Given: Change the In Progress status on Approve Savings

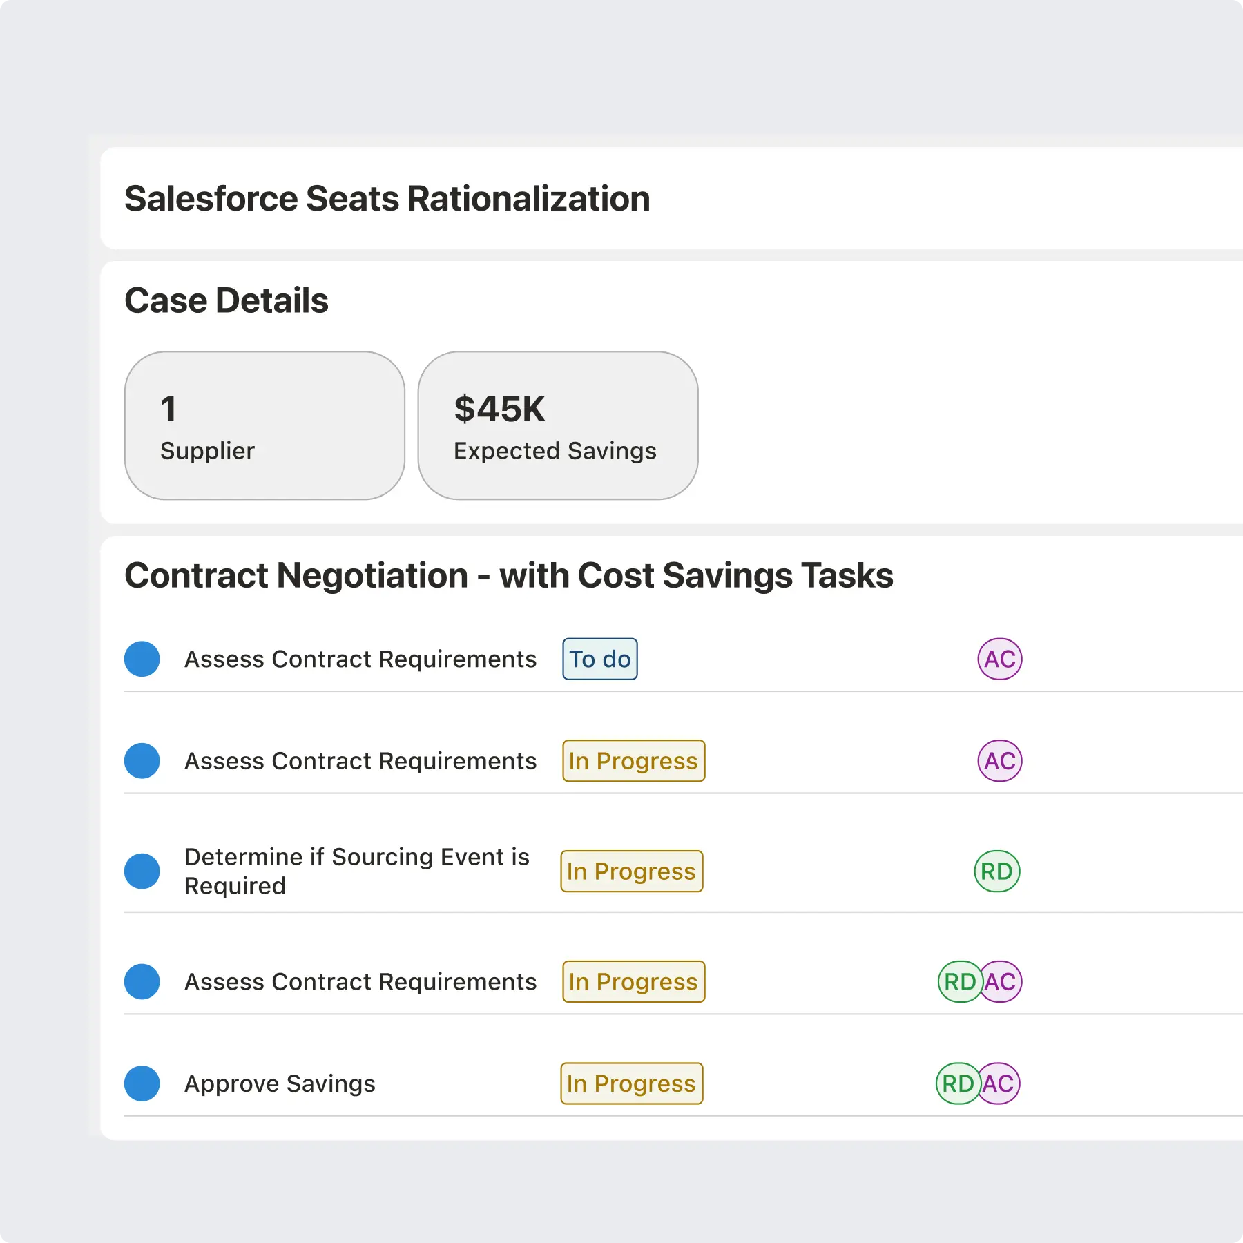Looking at the screenshot, I should coord(631,1083).
